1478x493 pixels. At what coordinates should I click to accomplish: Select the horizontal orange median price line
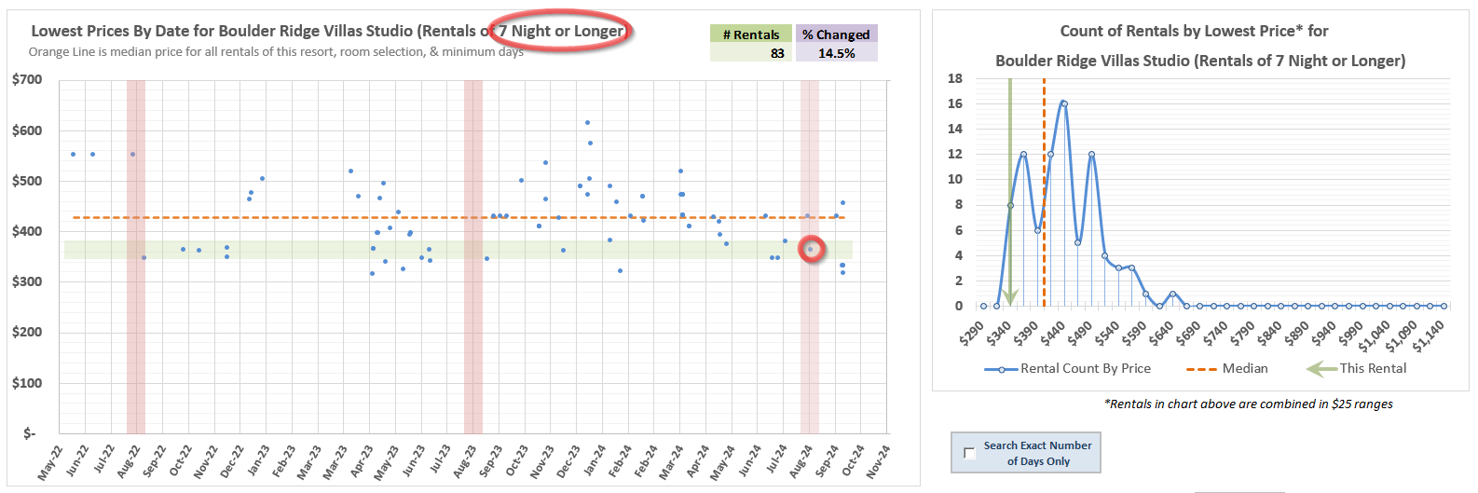point(280,218)
